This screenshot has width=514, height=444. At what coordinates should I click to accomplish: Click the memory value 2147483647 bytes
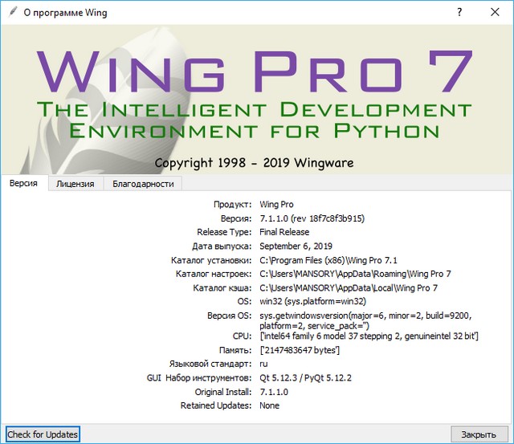tap(301, 350)
